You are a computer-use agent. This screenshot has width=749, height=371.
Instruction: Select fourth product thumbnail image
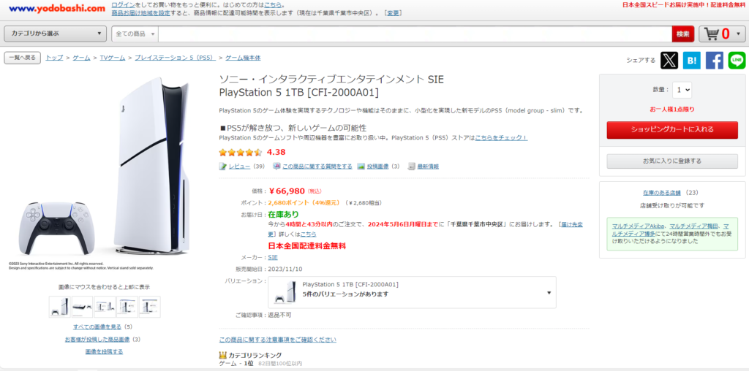click(127, 307)
